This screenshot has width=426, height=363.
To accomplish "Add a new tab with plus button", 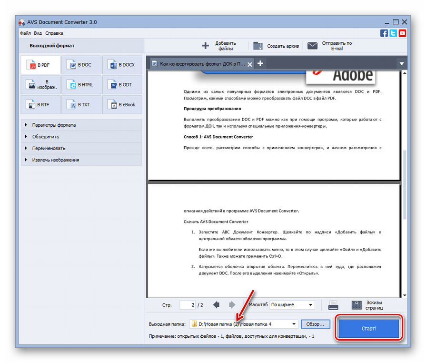I will 260,63.
